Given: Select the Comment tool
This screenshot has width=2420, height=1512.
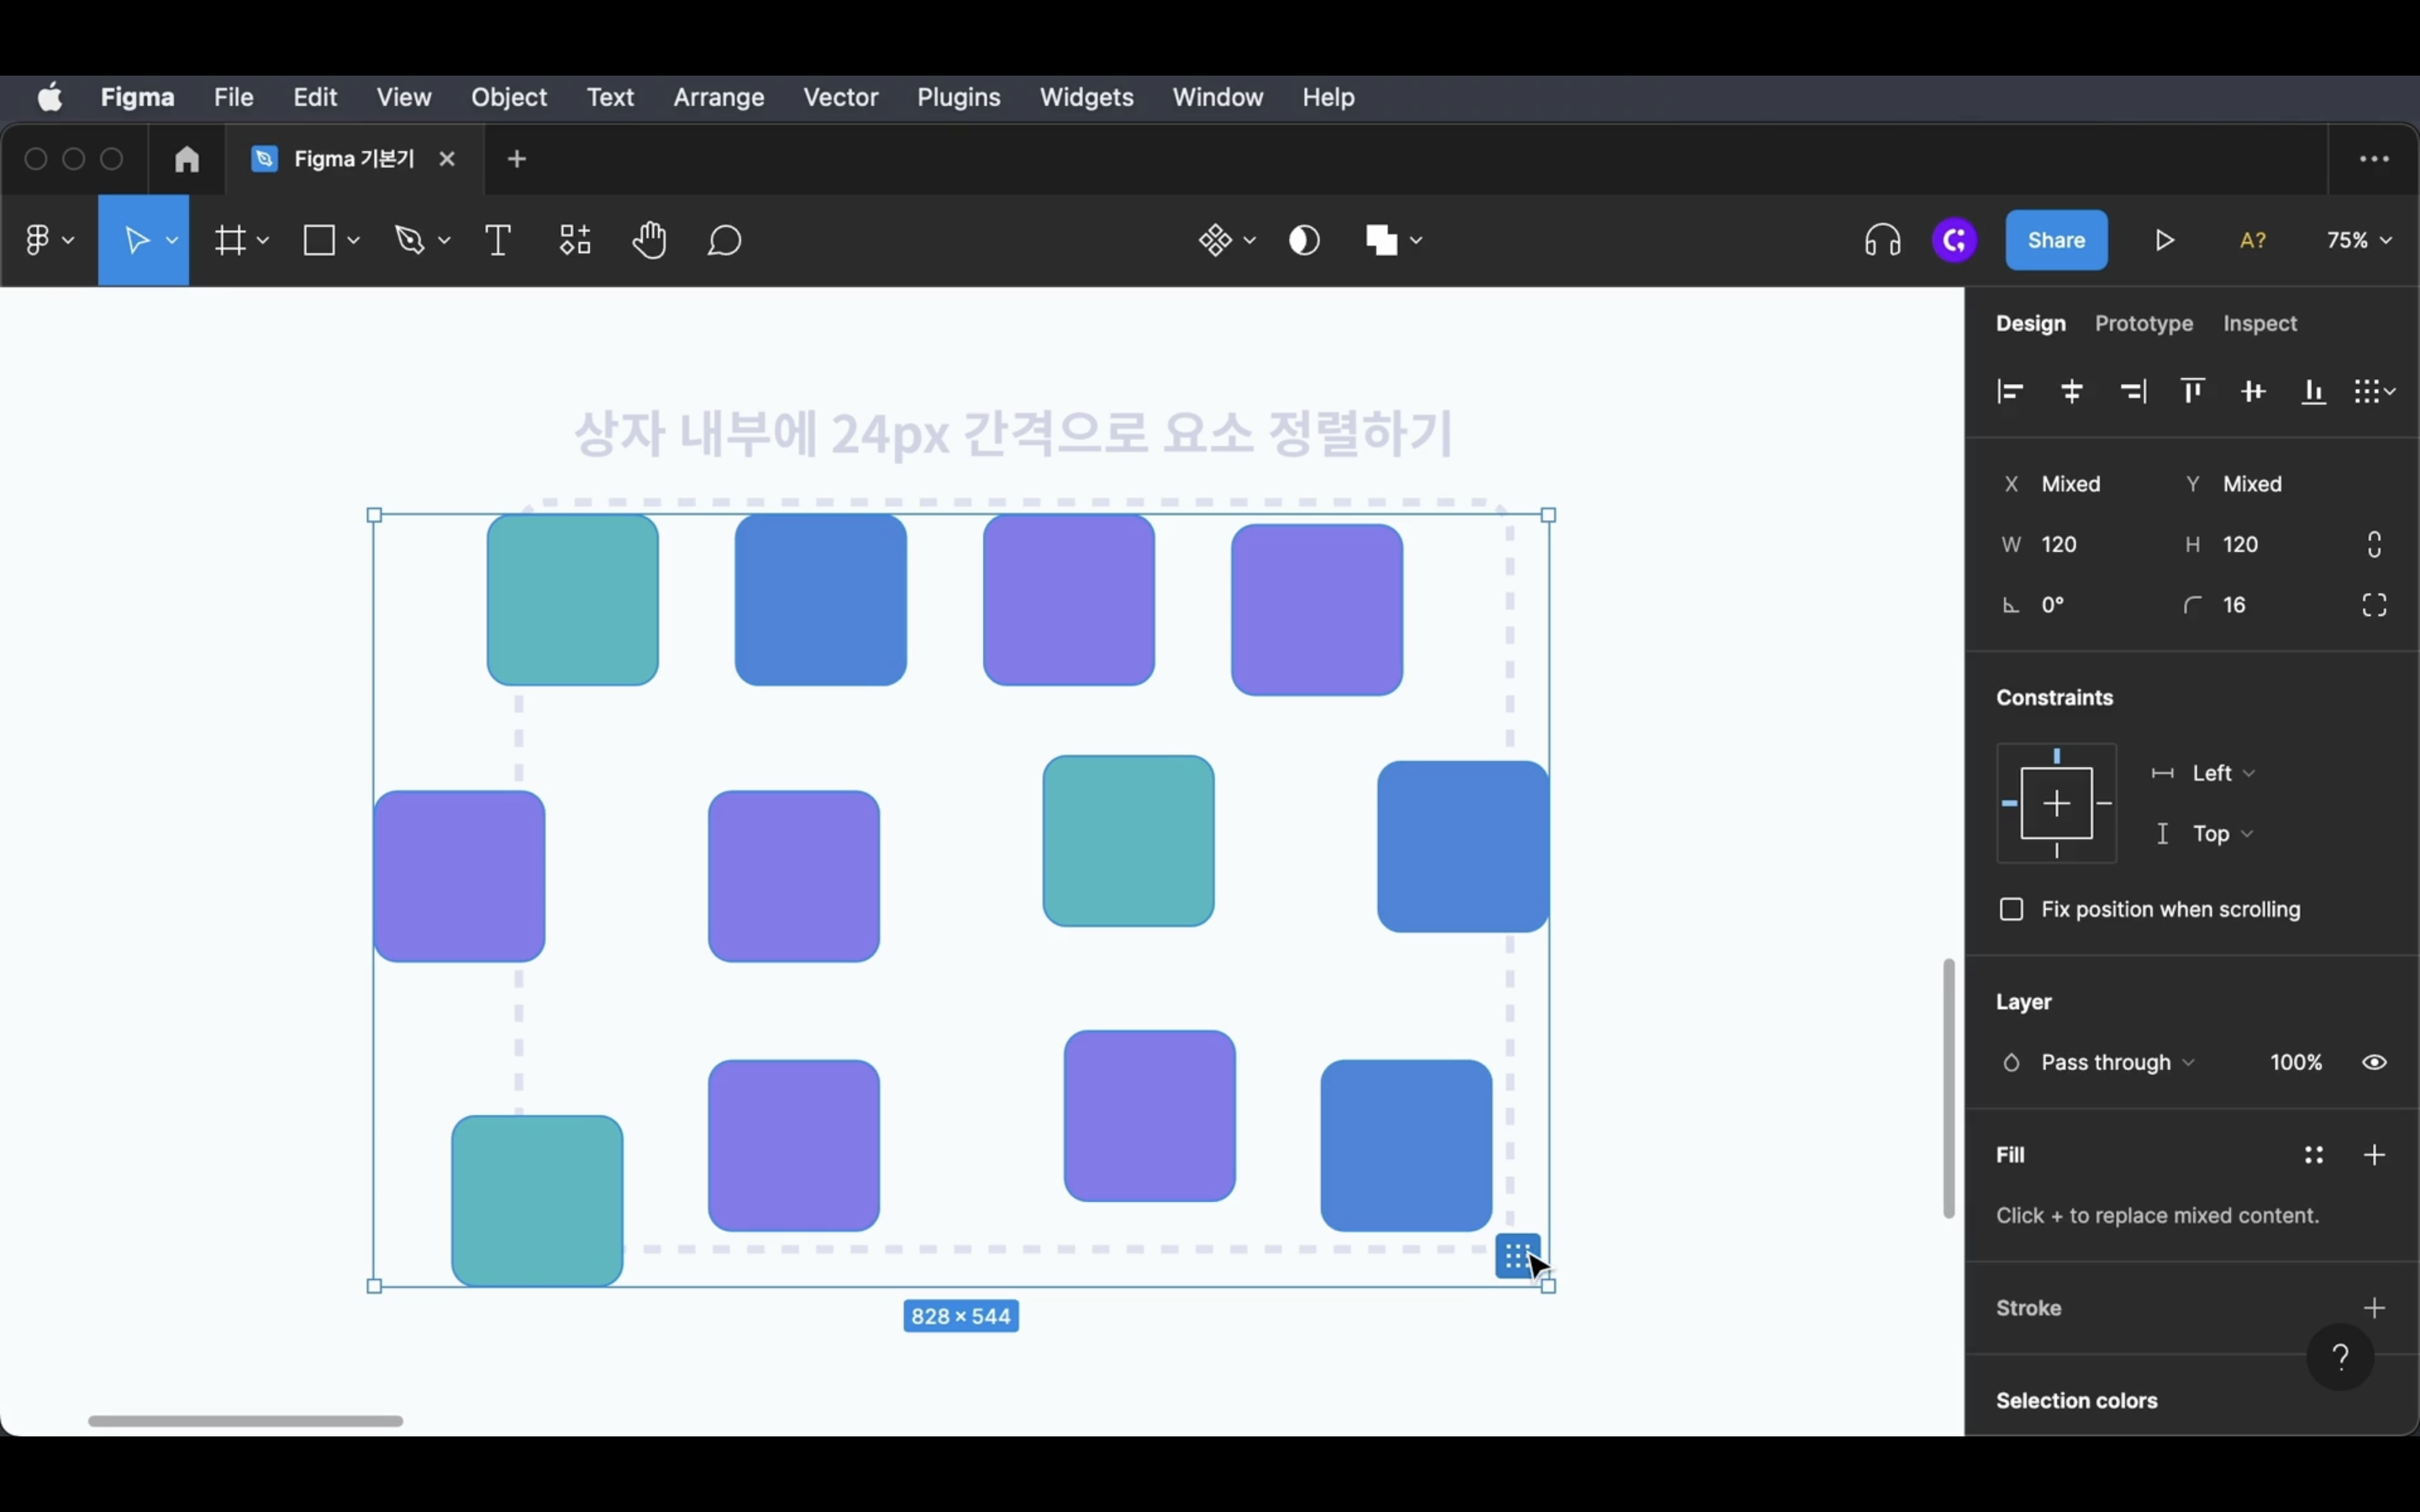Looking at the screenshot, I should tap(724, 241).
